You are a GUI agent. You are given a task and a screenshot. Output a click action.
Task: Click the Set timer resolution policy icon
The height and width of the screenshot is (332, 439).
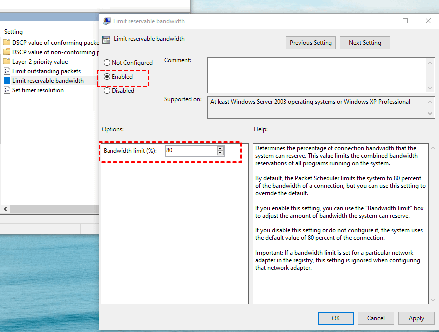click(7, 90)
